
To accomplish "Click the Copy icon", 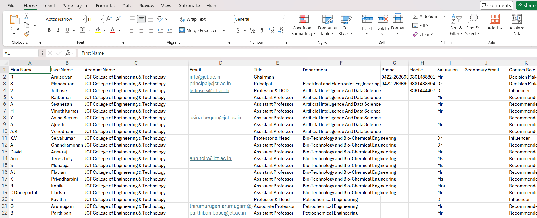I will [26, 25].
